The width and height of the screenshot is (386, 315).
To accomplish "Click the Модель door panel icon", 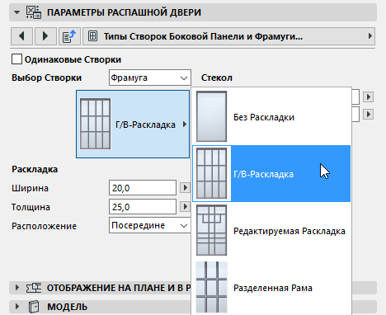I will [x=34, y=307].
